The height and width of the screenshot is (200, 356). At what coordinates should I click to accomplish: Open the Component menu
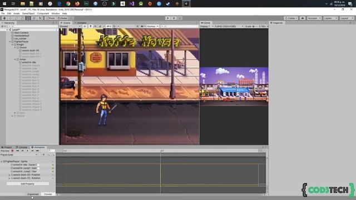click(x=43, y=13)
